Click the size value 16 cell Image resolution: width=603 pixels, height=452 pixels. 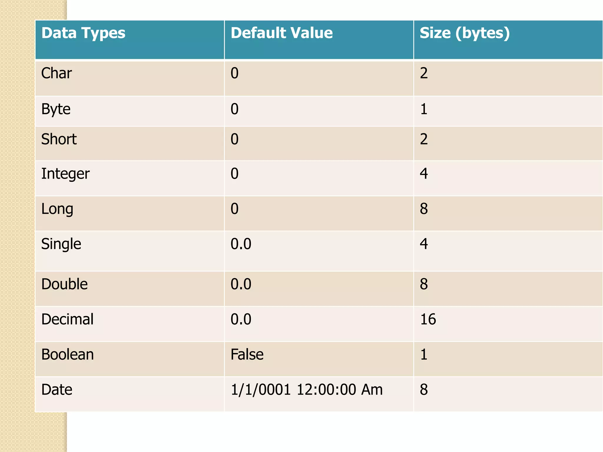428,320
